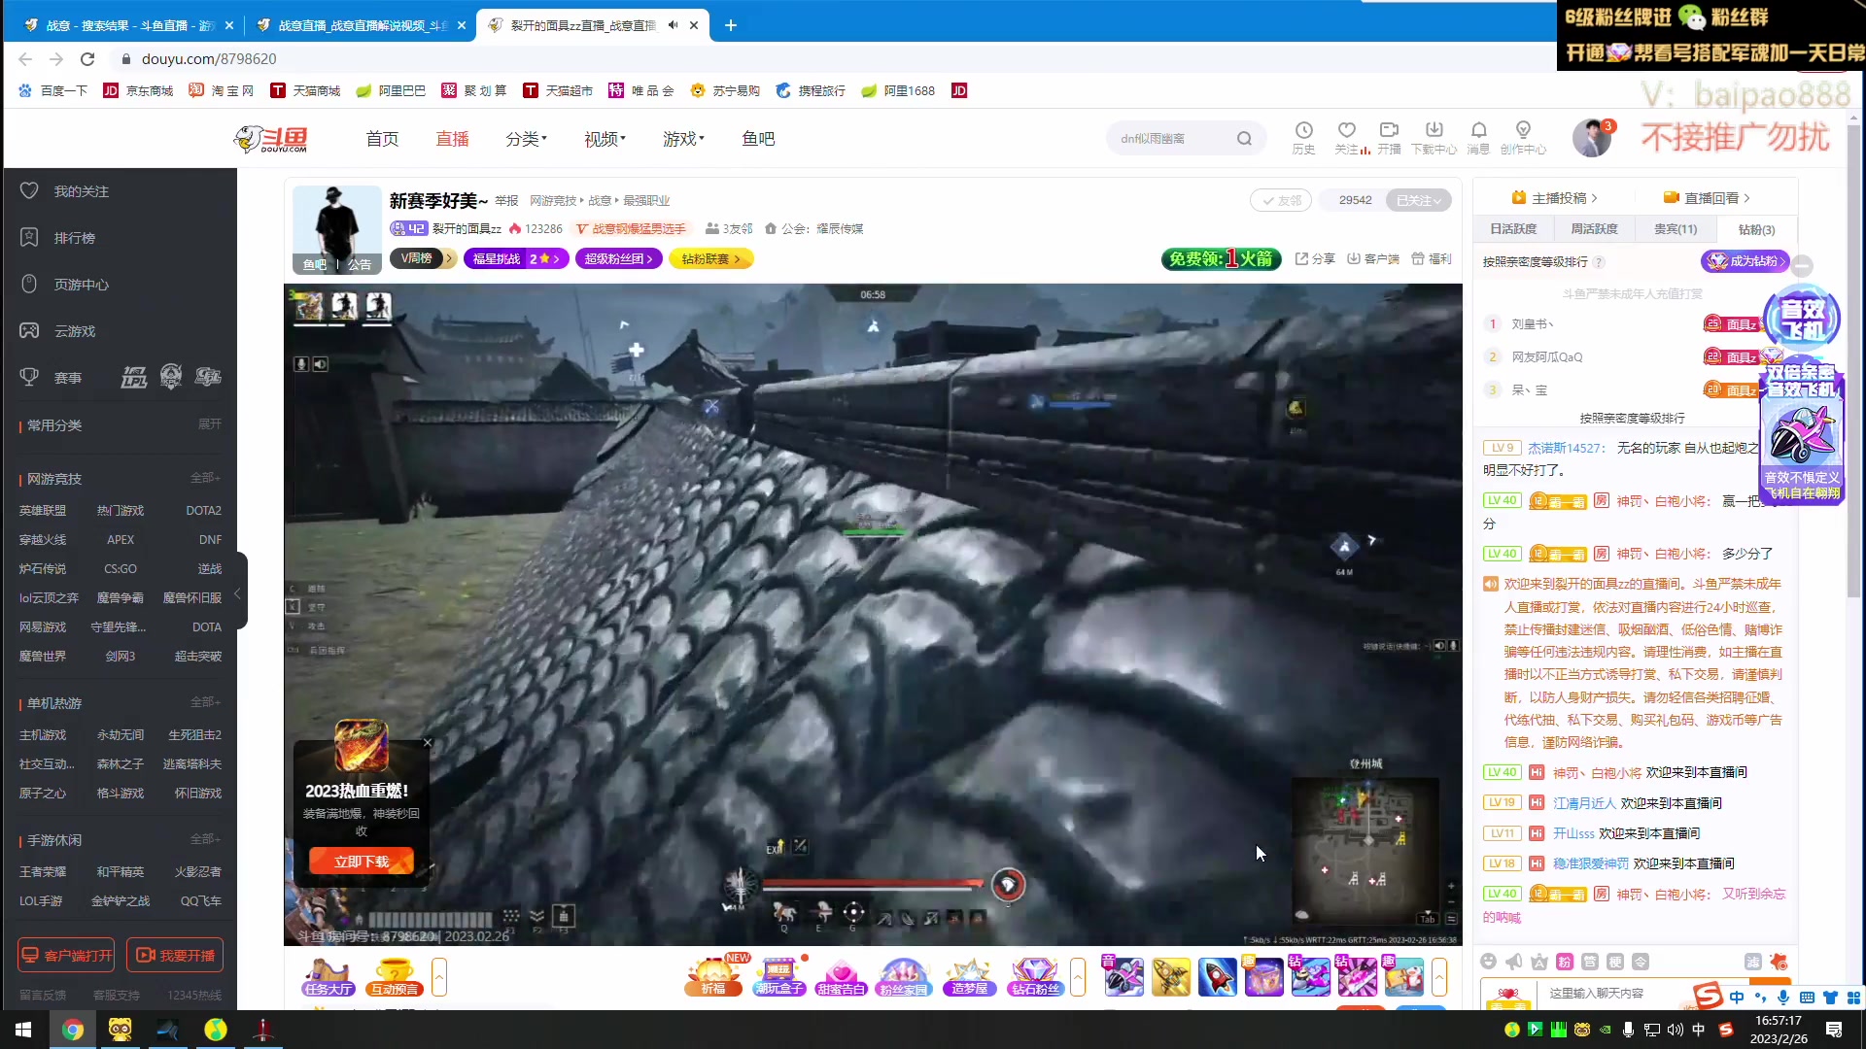Open the 潮玩盒子 icon
This screenshot has width=1866, height=1049.
point(779,977)
